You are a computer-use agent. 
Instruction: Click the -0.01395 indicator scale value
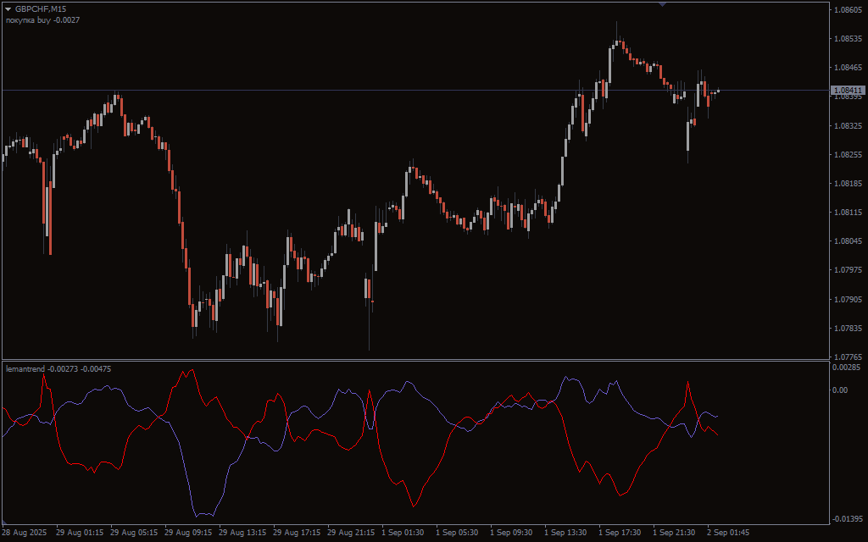pos(846,518)
